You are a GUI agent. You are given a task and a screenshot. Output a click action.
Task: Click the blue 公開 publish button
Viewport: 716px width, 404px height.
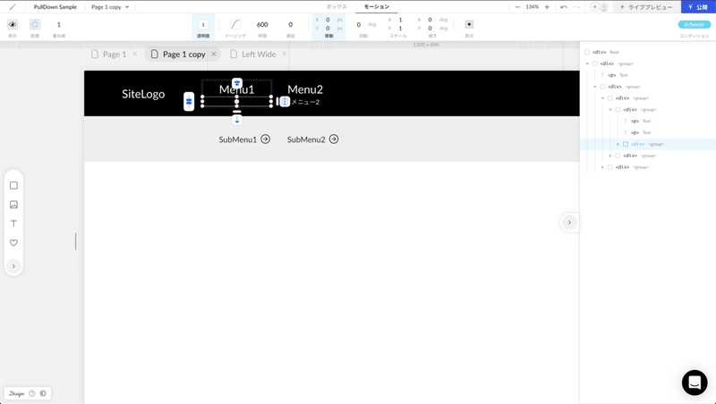tap(698, 7)
